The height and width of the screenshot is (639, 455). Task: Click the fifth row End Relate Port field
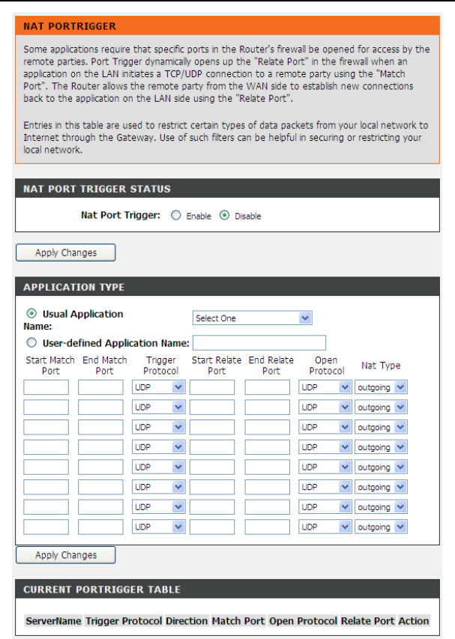[268, 467]
